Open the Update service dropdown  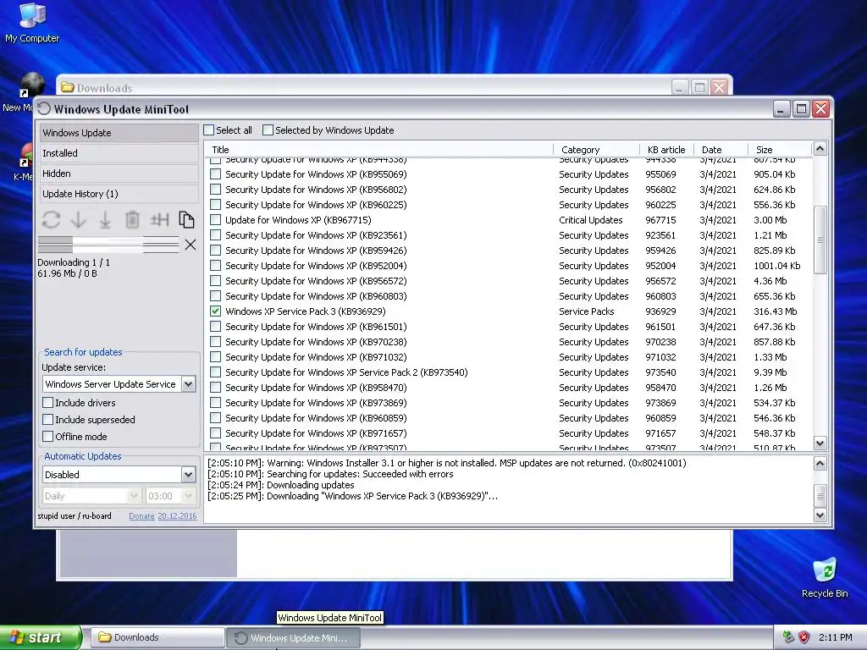(x=188, y=384)
